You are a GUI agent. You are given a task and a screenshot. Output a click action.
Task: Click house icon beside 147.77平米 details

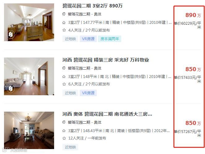[64, 23]
